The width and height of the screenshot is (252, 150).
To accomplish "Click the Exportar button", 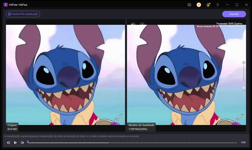I will click(234, 14).
